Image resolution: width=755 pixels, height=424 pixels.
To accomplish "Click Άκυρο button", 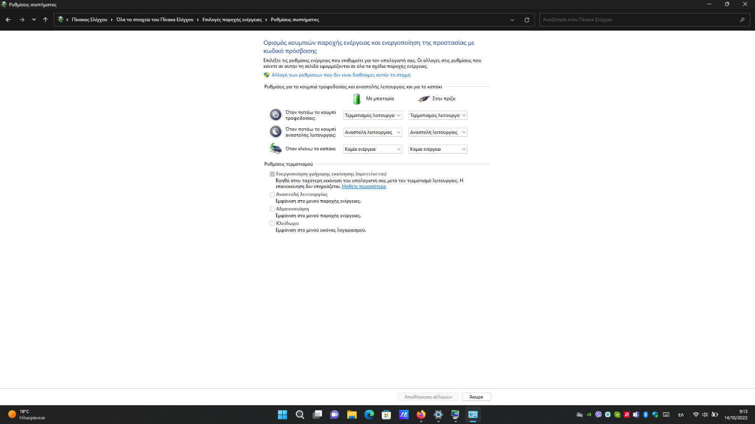I will click(477, 397).
